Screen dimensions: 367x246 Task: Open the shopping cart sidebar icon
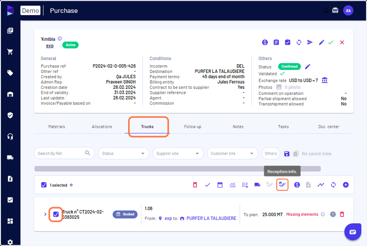pyautogui.click(x=10, y=52)
